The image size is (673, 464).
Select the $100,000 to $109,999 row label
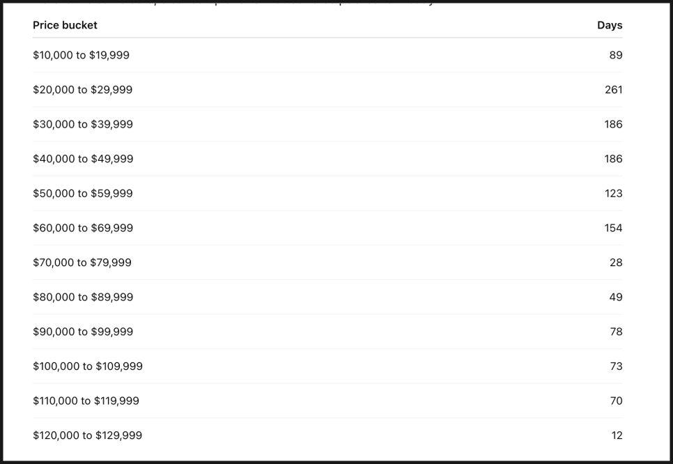pyautogui.click(x=88, y=366)
